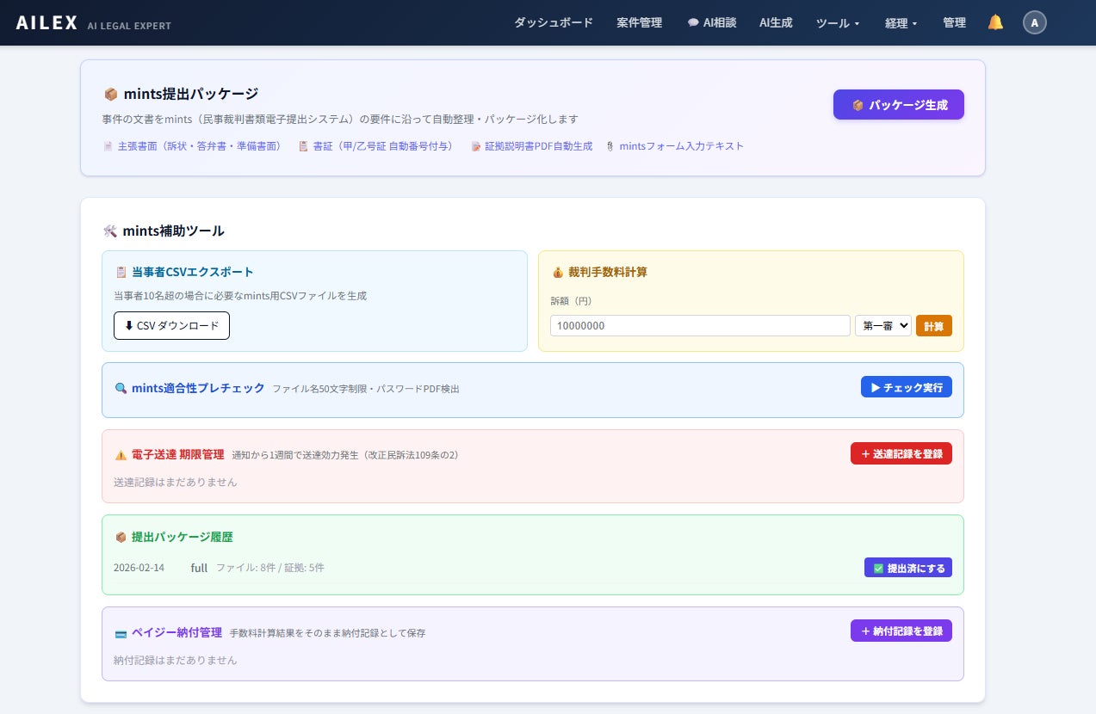Download the parties CSV file

(171, 325)
